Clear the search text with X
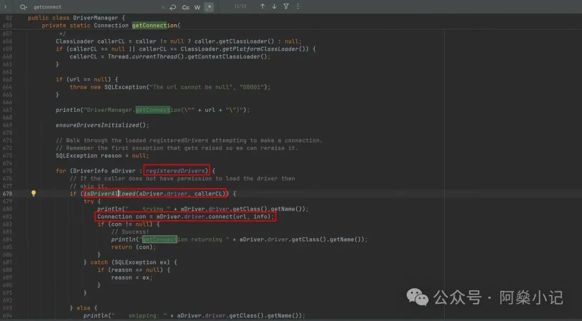Viewport: 582px width, 321px height. click(163, 7)
